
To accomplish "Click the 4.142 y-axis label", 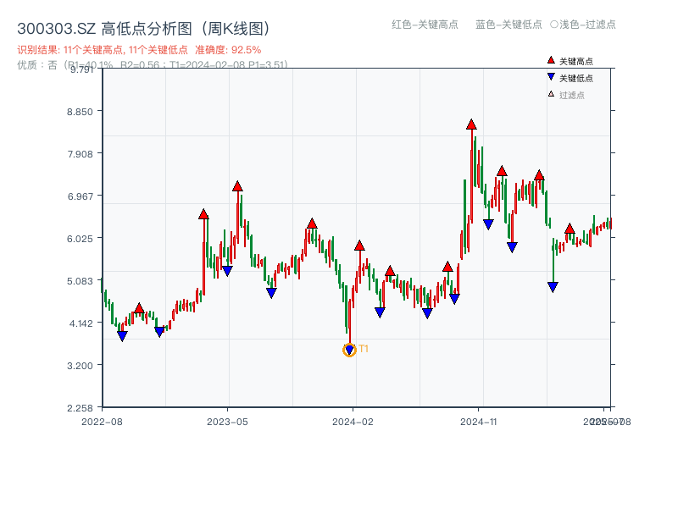I will (81, 323).
